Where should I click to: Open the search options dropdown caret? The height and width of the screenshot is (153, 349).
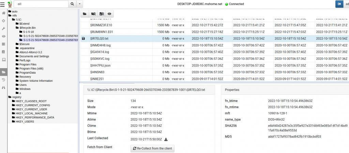coord(80,4)
